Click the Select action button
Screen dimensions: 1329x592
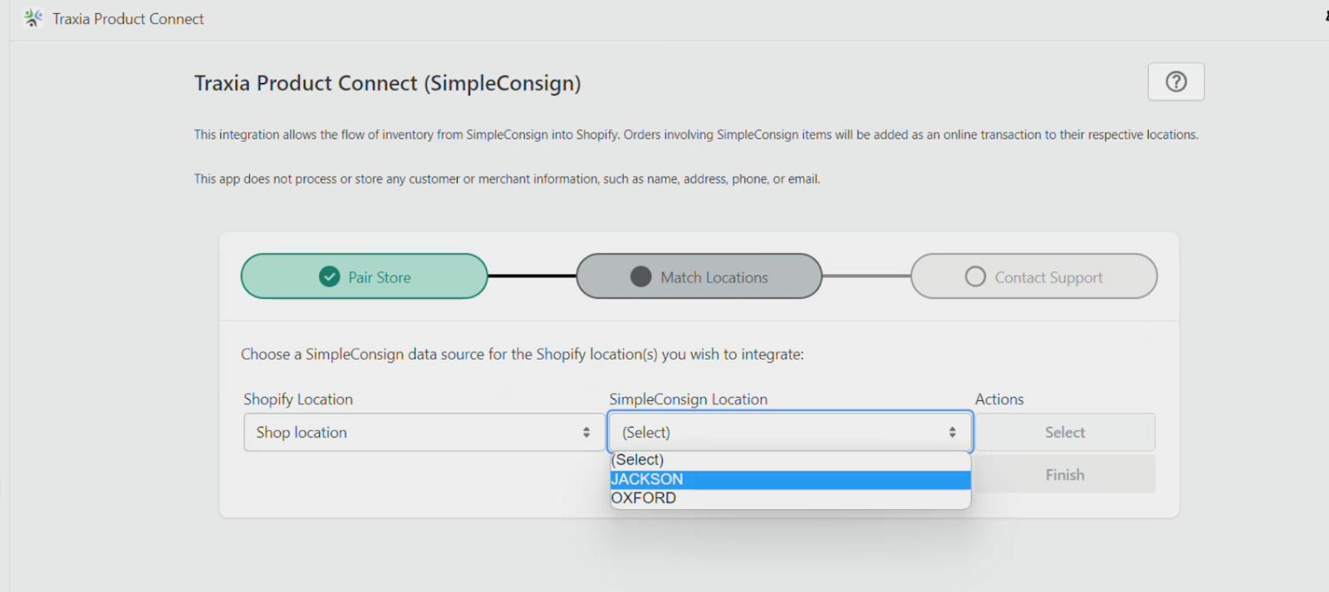coord(1065,433)
